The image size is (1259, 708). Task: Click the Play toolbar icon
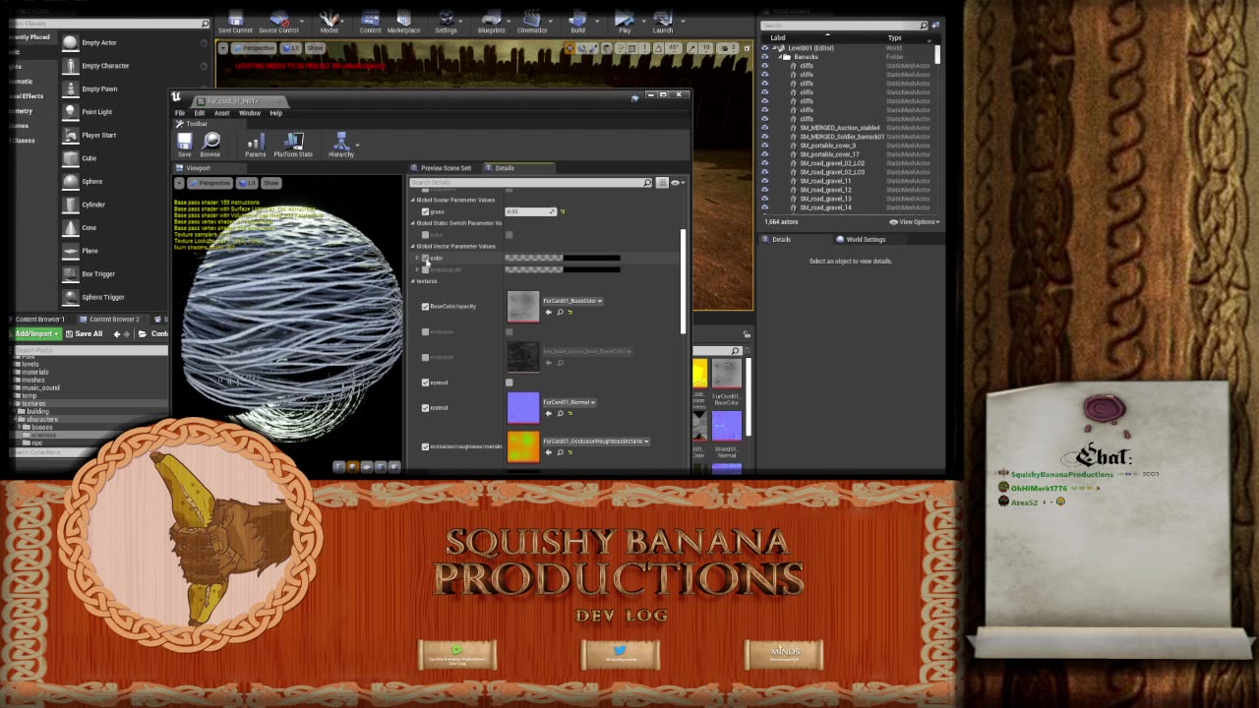625,22
